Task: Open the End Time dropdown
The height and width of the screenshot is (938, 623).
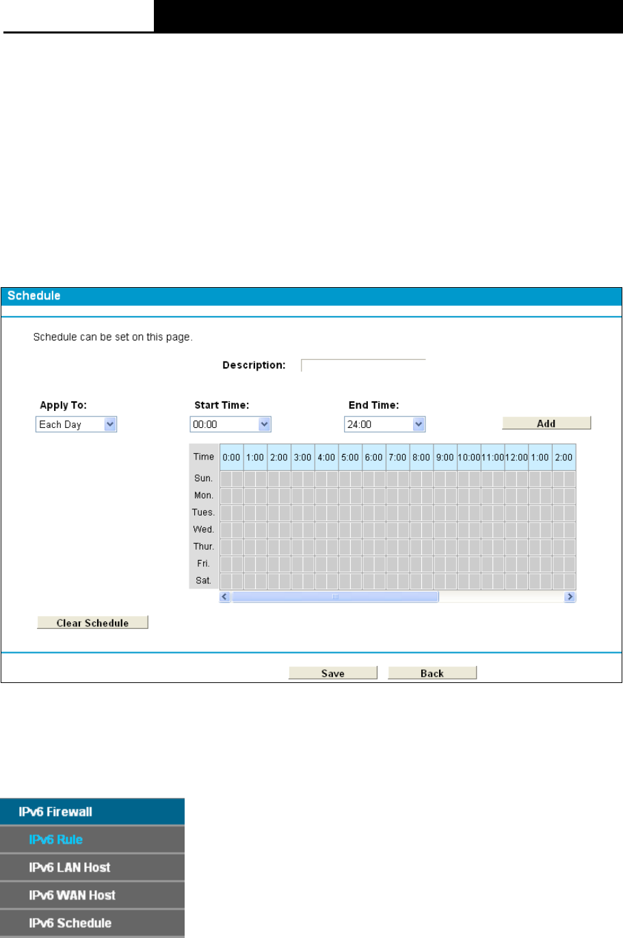Action: click(x=384, y=425)
